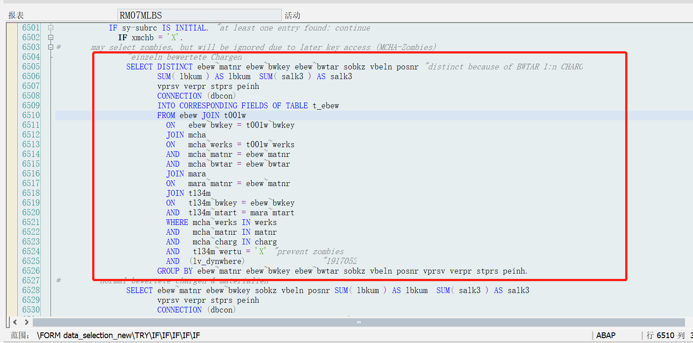
Task: Select the program name field showing RM07MLBS
Action: [199, 14]
